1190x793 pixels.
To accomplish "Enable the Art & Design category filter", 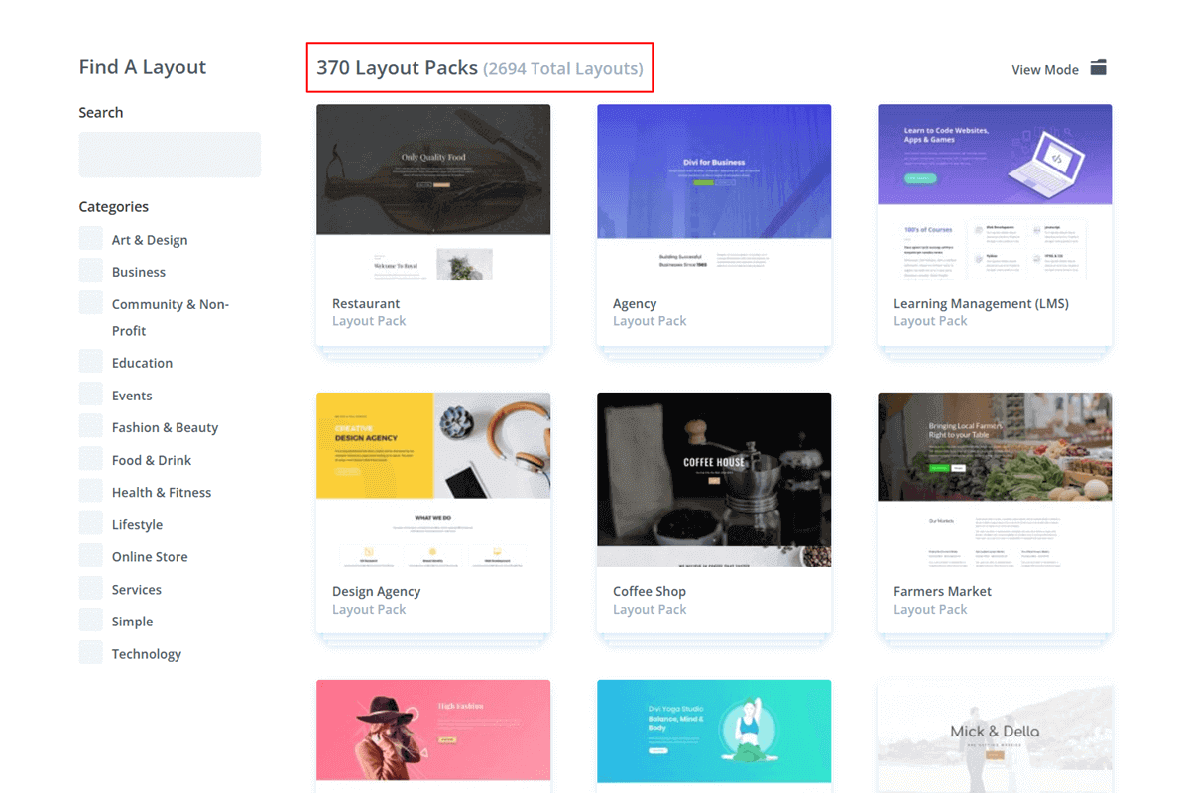I will tap(90, 238).
